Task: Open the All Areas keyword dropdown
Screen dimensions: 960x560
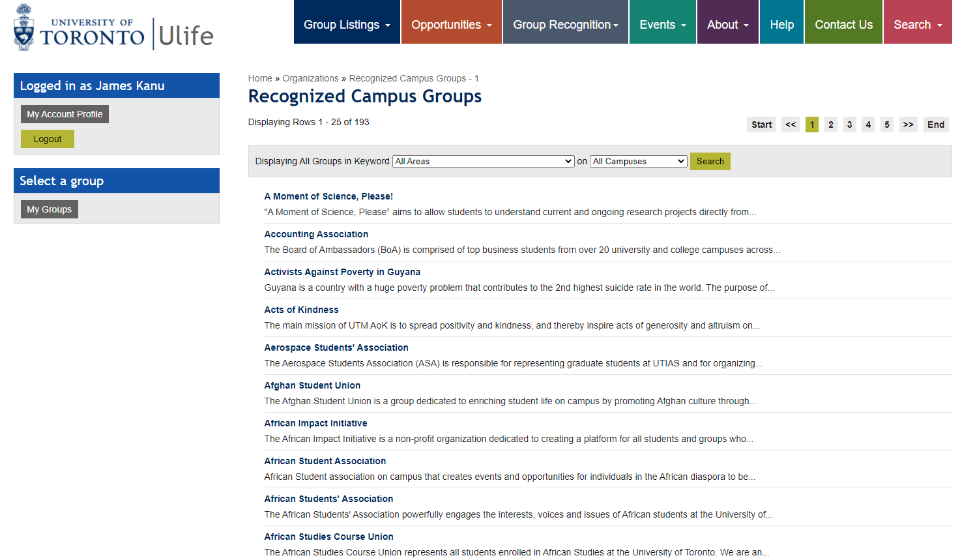Action: (x=483, y=161)
